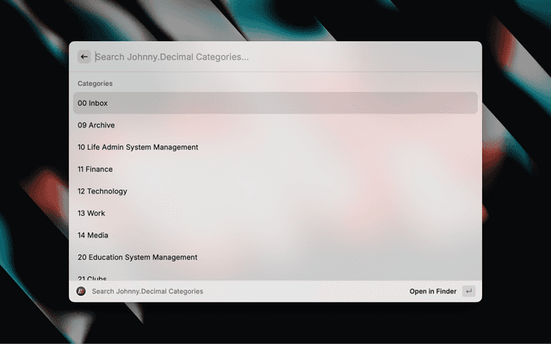The image size is (551, 344).
Task: Click the Enter key icon
Action: (468, 292)
